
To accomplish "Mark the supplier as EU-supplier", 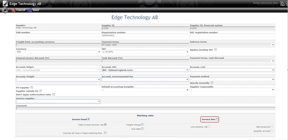I will tap(32, 87).
